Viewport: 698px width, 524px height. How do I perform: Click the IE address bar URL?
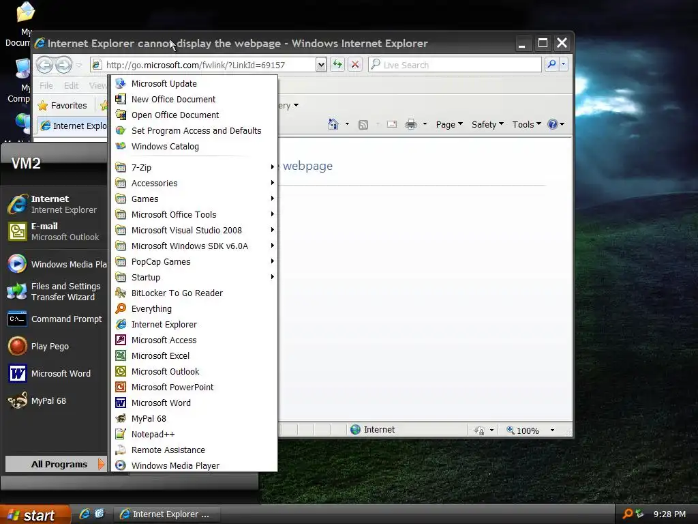point(196,65)
